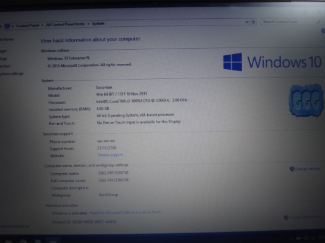Open the Online support link
Image resolution: width=325 pixels, height=243 pixels.
point(110,155)
